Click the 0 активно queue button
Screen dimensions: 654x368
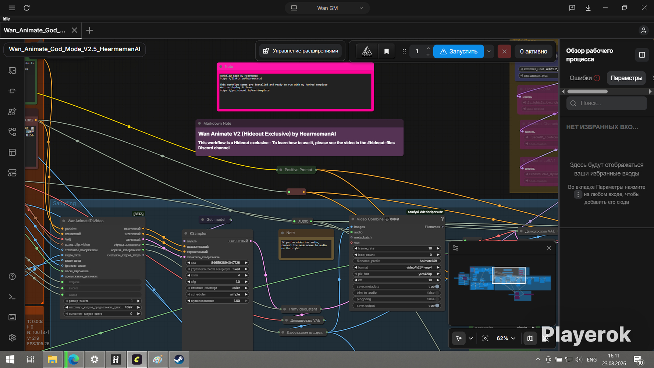click(x=533, y=52)
